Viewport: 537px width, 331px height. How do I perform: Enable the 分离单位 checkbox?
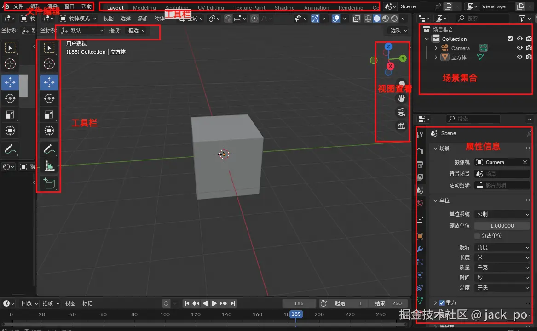point(477,236)
